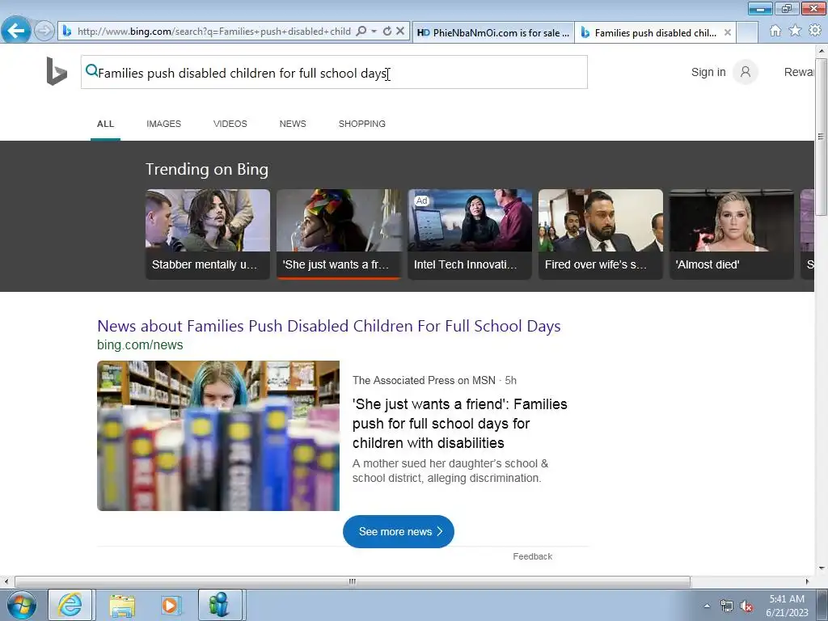The image size is (828, 621).
Task: Click Internet Explorer taskbar icon
Action: click(x=70, y=605)
